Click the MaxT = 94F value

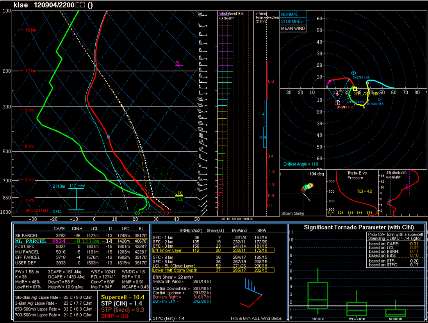[101, 287]
